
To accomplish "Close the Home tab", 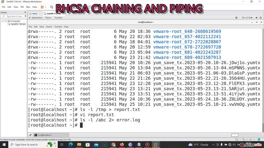I will tap(40, 14).
